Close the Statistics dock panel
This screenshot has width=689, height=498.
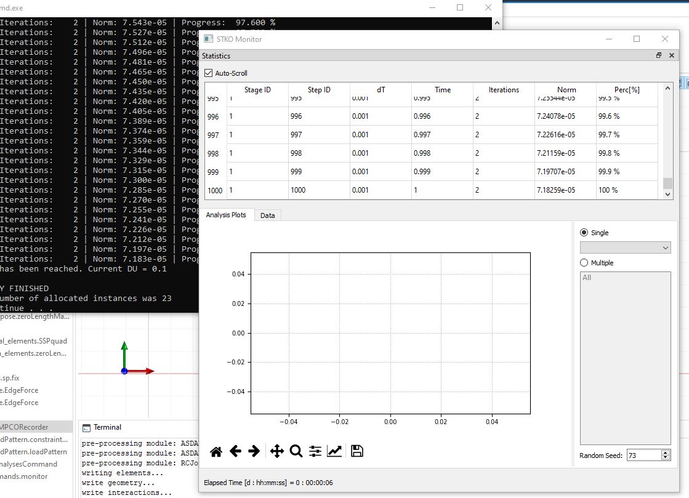(671, 55)
